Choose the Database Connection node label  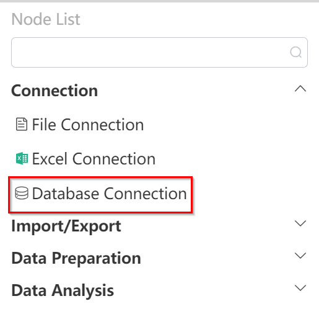click(109, 194)
